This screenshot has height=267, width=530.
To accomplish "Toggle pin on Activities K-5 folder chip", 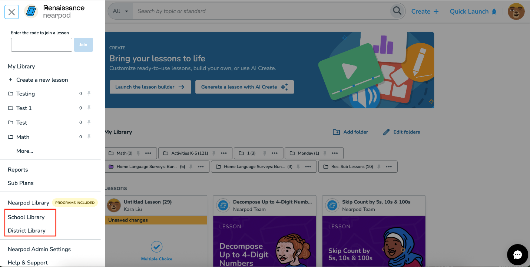I will pyautogui.click(x=213, y=153).
